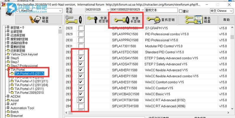The width and height of the screenshot is (235, 118).
Task: Uncheck STEP 7 Safety Advanced combo V15
Action: (81, 58)
